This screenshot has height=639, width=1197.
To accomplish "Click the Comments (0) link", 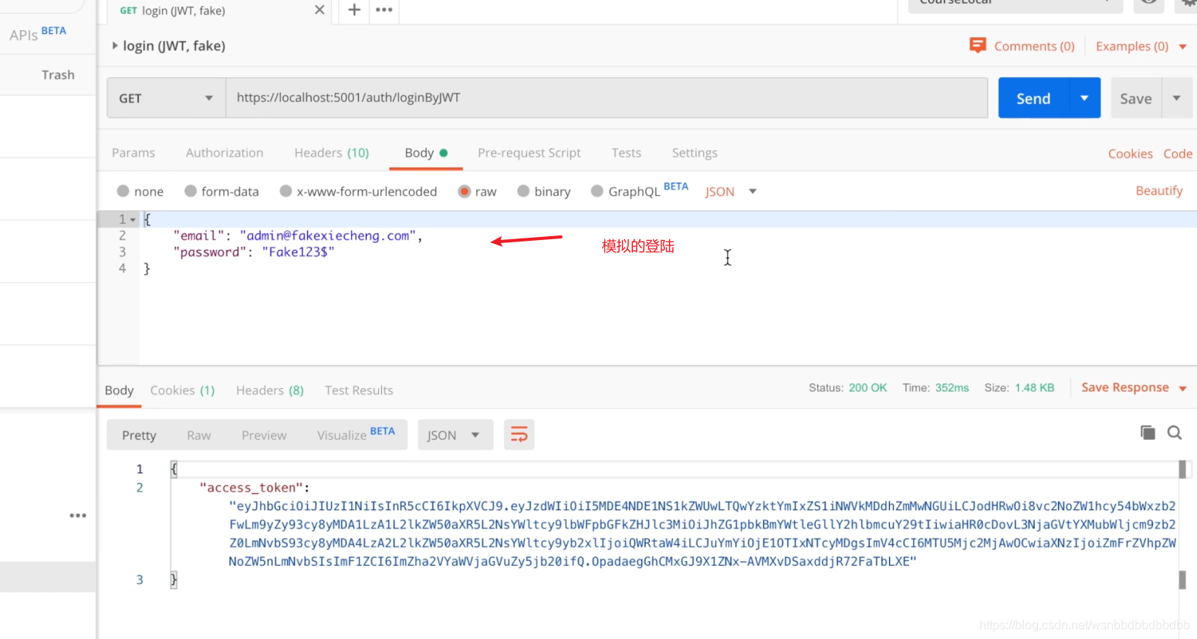I will pyautogui.click(x=1034, y=46).
